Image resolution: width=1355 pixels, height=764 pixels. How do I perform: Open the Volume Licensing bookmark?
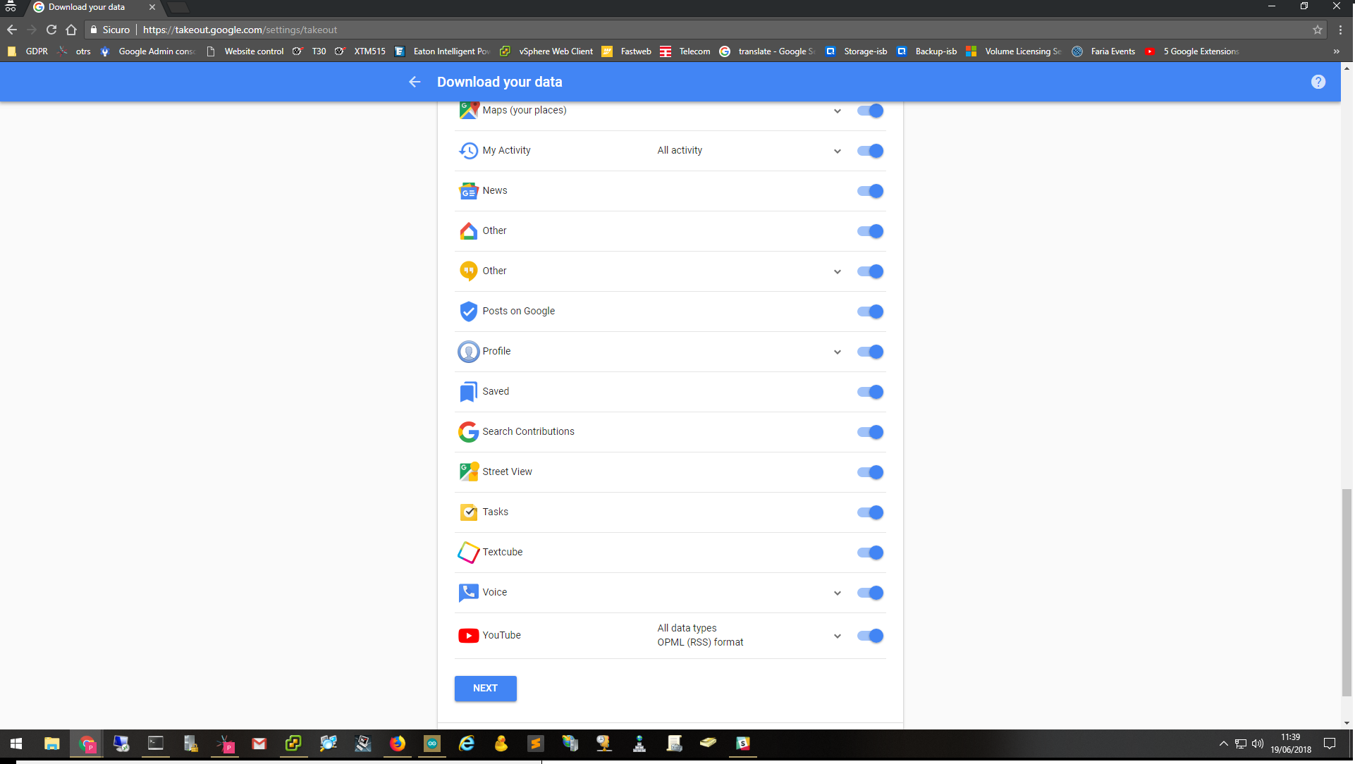pos(1013,51)
